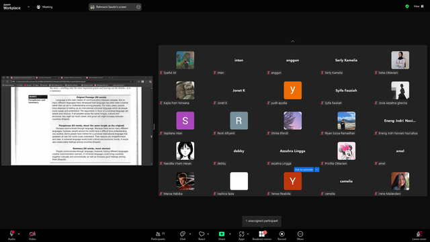This screenshot has height=242, width=430.
Task: Click nazhira faiza's white avatar
Action: 239,181
